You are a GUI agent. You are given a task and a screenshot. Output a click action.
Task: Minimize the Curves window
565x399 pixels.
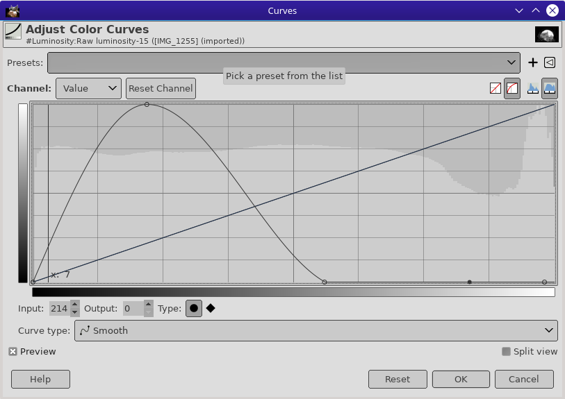(519, 10)
